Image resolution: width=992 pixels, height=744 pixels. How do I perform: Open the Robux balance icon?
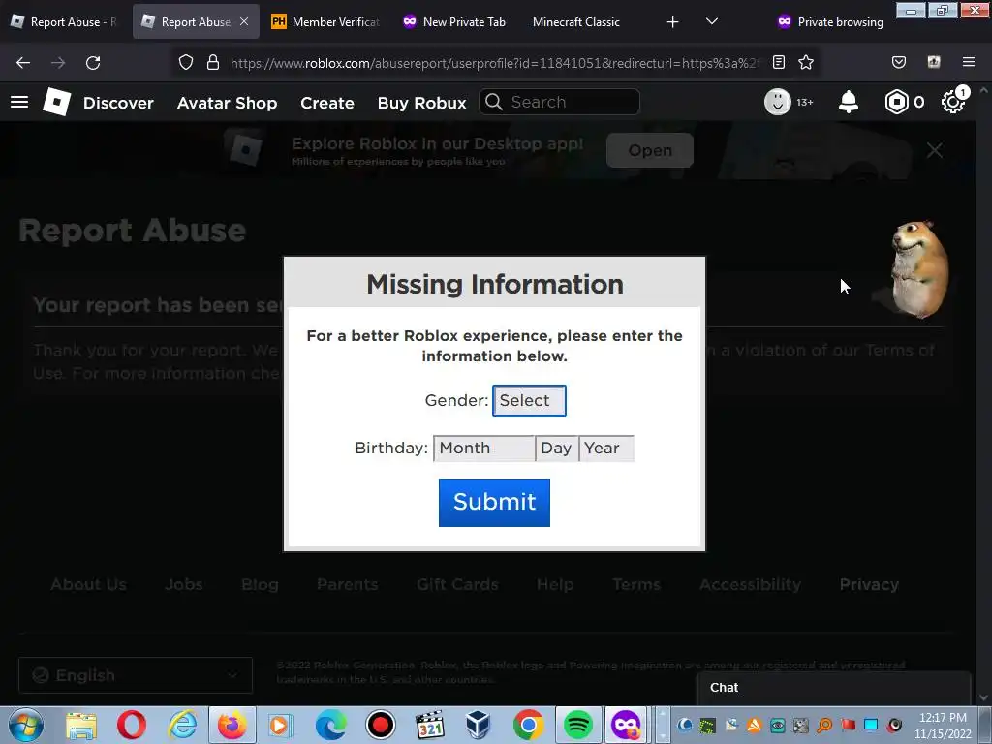coord(896,102)
